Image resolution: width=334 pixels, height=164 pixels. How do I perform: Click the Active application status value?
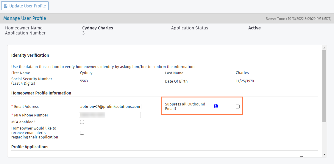[254, 28]
